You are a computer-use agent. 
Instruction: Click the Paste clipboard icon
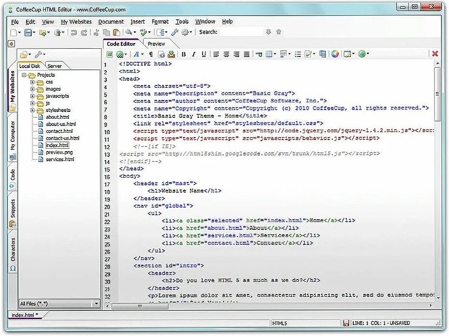click(x=116, y=32)
